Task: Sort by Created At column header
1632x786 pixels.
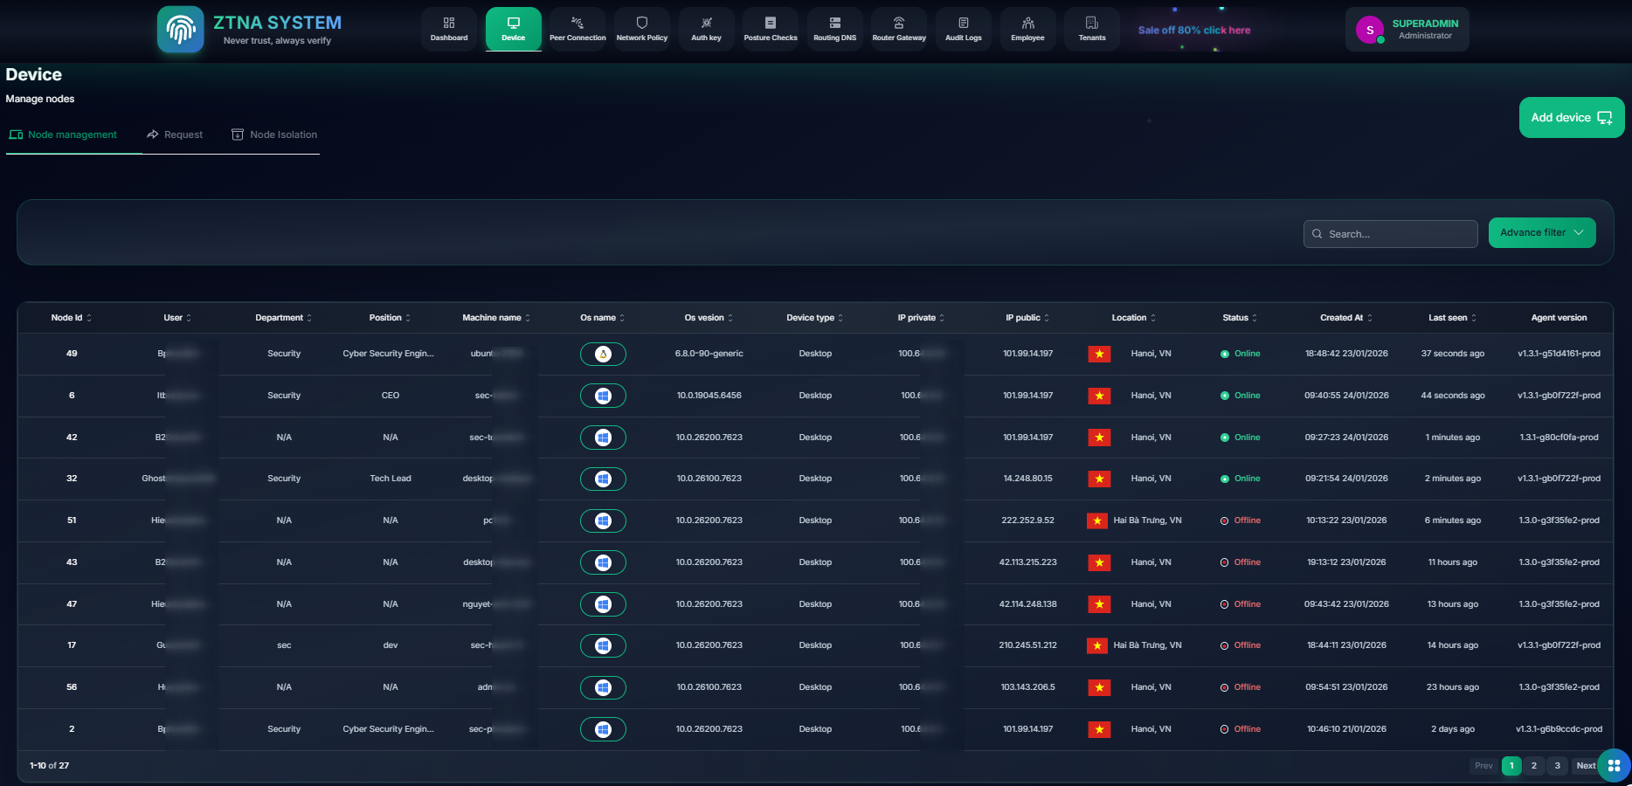Action: point(1346,318)
